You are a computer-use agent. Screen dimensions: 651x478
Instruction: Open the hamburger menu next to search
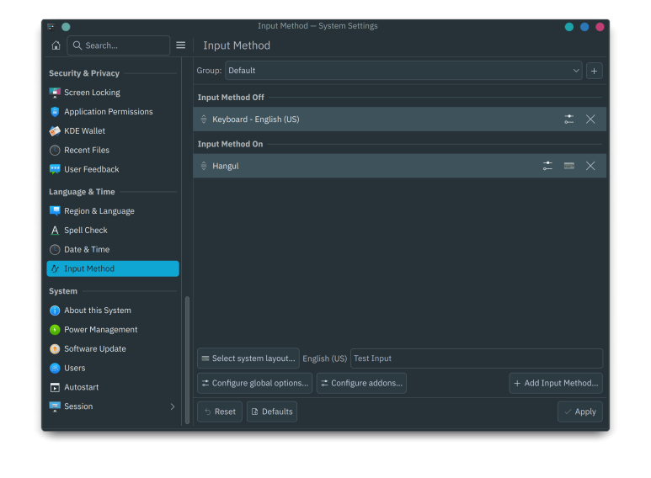click(180, 45)
